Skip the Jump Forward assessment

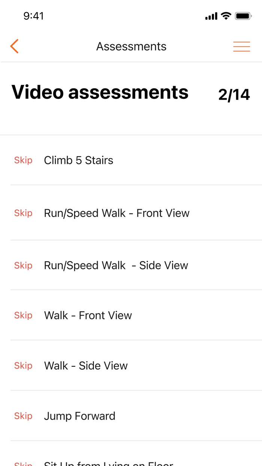click(x=23, y=416)
